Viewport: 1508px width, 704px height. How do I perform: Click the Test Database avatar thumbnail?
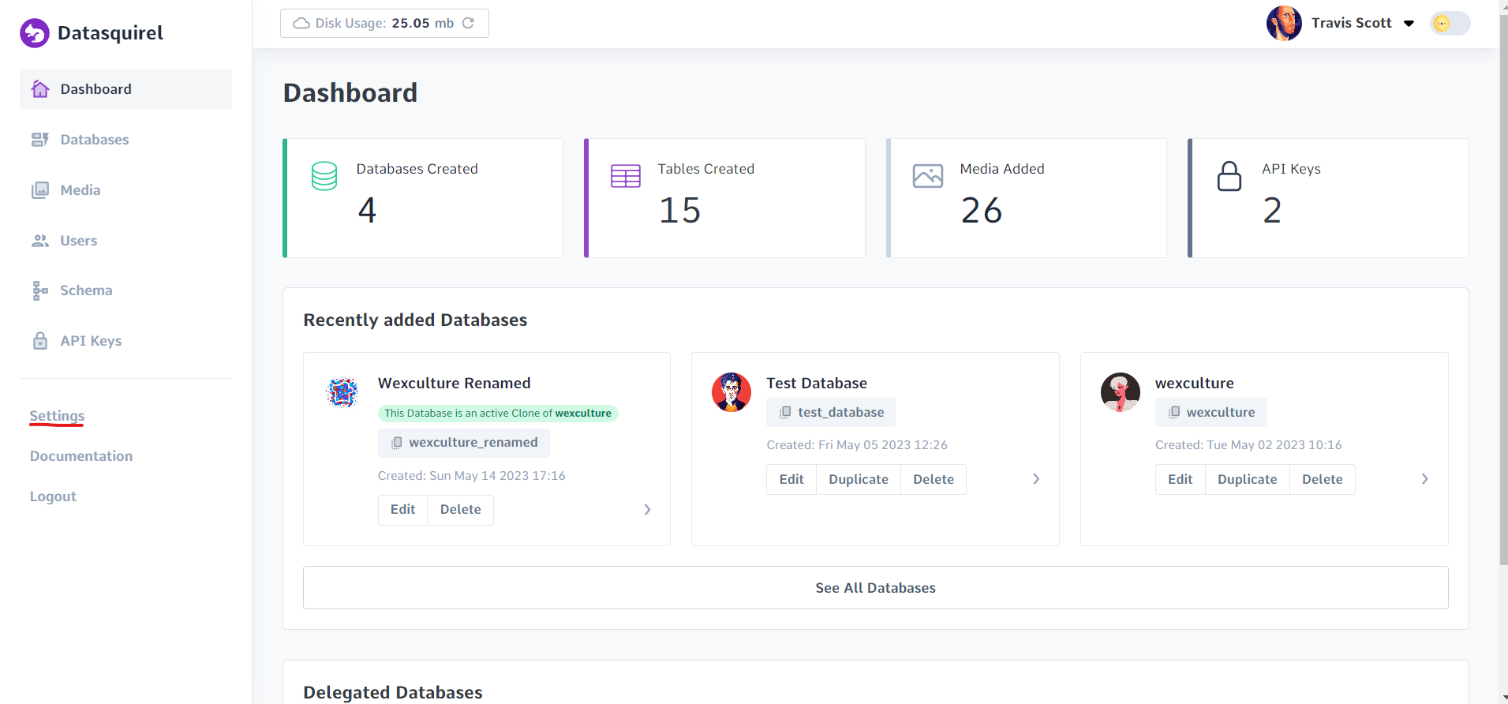pos(732,392)
